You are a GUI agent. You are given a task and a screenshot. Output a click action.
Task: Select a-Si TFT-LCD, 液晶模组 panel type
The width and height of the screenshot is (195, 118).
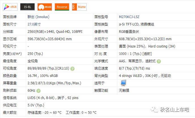point(136,24)
